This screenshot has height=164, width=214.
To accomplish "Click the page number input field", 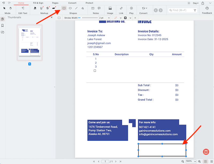I will pos(105,161).
